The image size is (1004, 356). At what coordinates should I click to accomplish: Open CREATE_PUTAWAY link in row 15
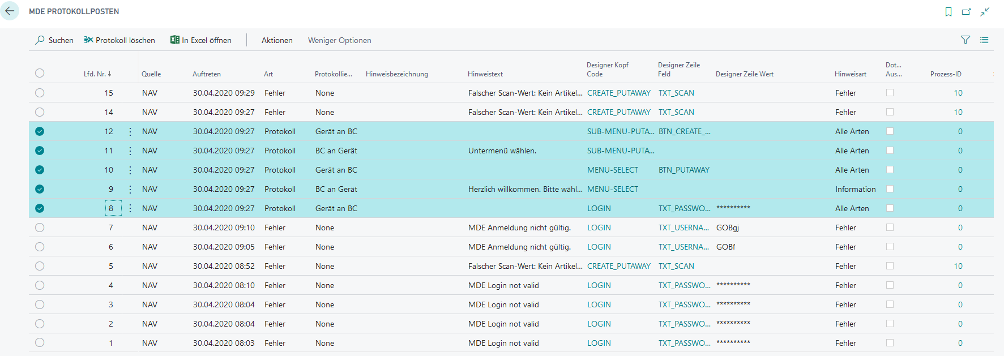[618, 93]
